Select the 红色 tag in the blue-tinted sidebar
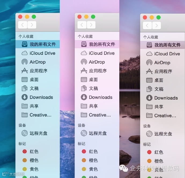The image size is (185, 178). [38, 152]
